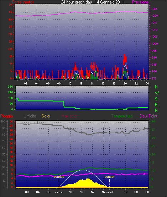This screenshot has width=167, height=197.
Task: Click the 24 hour graph title
Action: [92, 2]
